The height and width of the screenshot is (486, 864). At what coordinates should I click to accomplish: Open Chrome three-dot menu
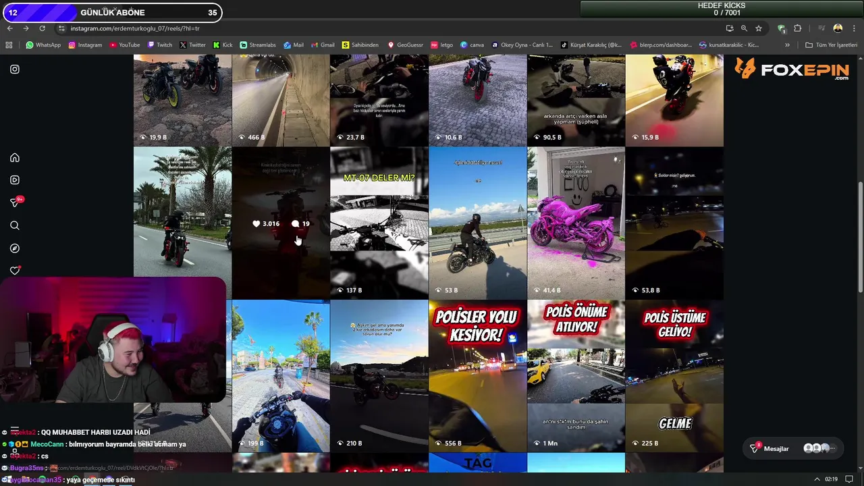tap(853, 28)
